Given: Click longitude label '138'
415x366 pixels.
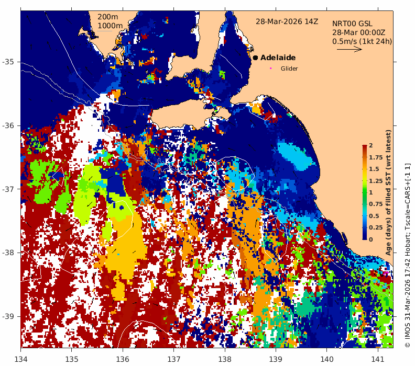Looking at the screenshot, I should point(225,359).
